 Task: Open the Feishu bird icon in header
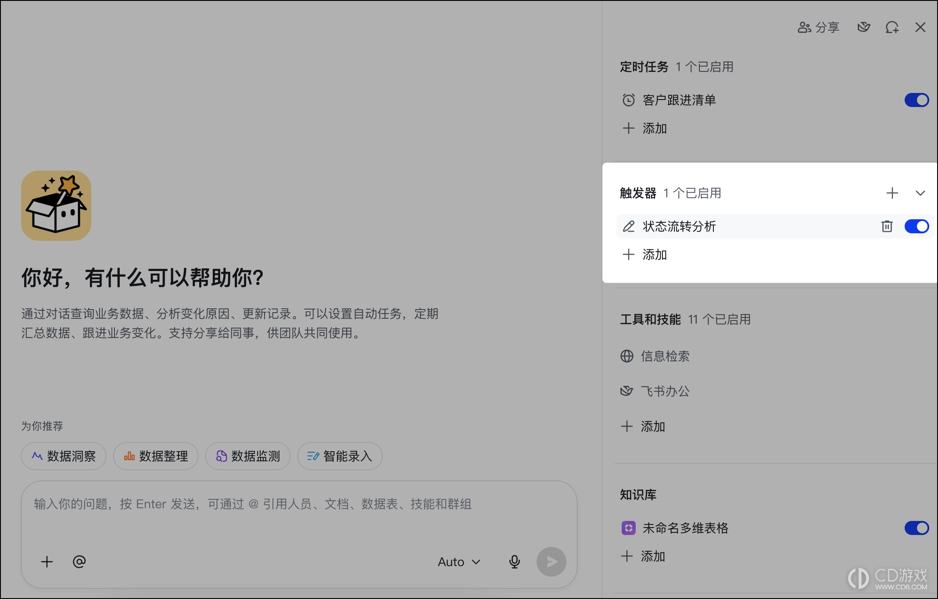click(863, 28)
